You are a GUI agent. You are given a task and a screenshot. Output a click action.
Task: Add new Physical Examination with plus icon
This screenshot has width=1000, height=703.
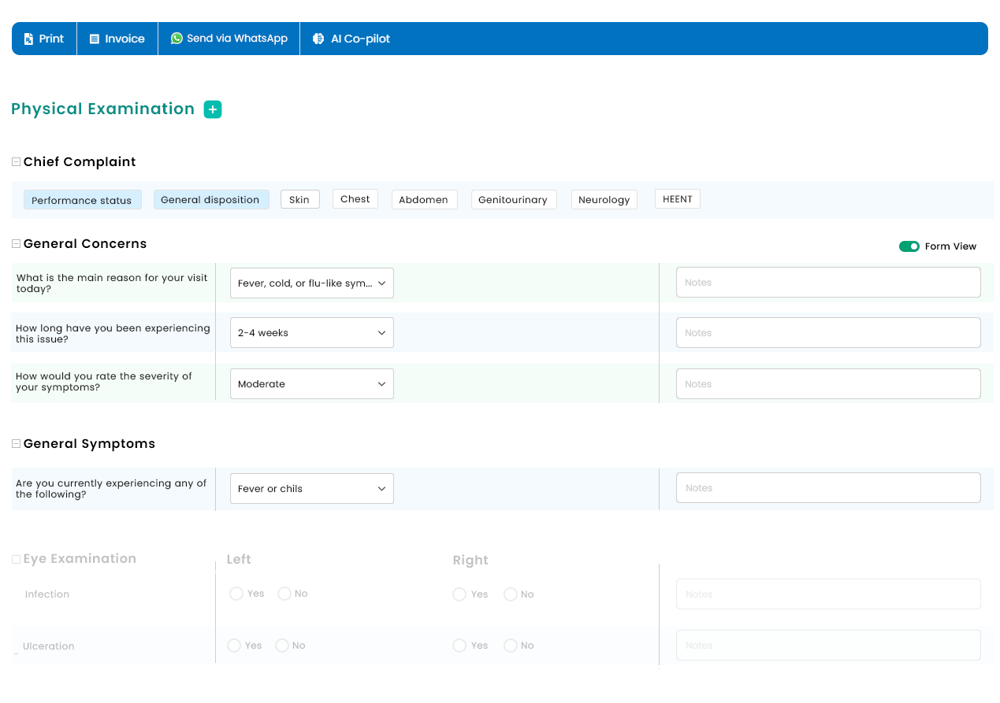pyautogui.click(x=213, y=109)
